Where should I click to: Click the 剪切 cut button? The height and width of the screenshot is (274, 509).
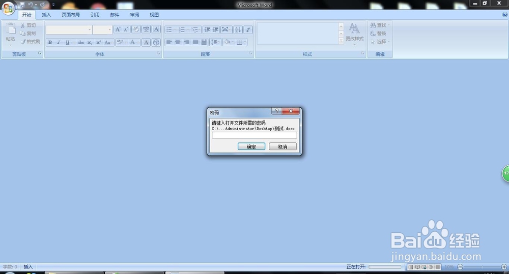point(28,25)
